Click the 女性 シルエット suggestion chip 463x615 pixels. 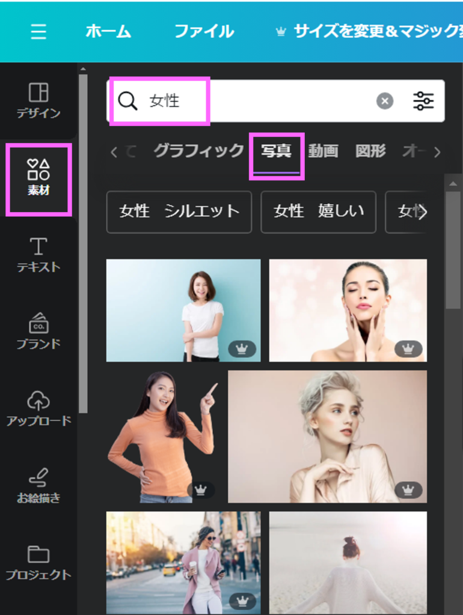179,212
